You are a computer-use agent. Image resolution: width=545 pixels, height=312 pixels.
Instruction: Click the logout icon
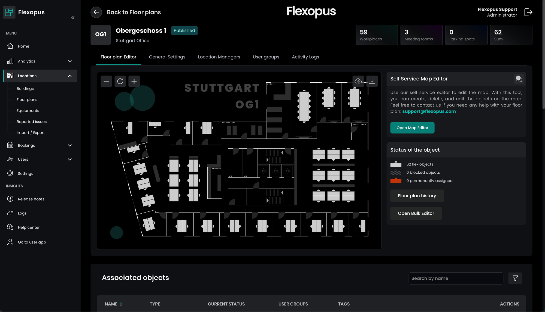(x=528, y=12)
